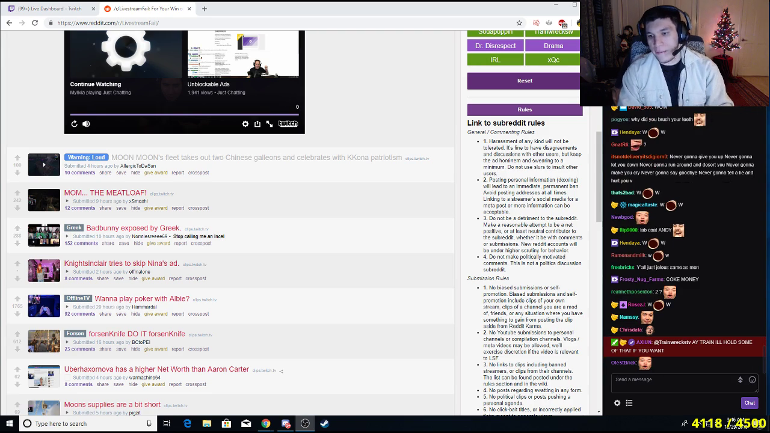
Task: Upvote the Wanna play poker with Albie post
Action: [x=17, y=299]
